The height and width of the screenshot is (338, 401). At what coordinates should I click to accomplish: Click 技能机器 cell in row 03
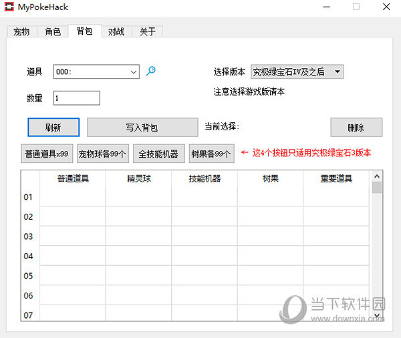click(205, 236)
